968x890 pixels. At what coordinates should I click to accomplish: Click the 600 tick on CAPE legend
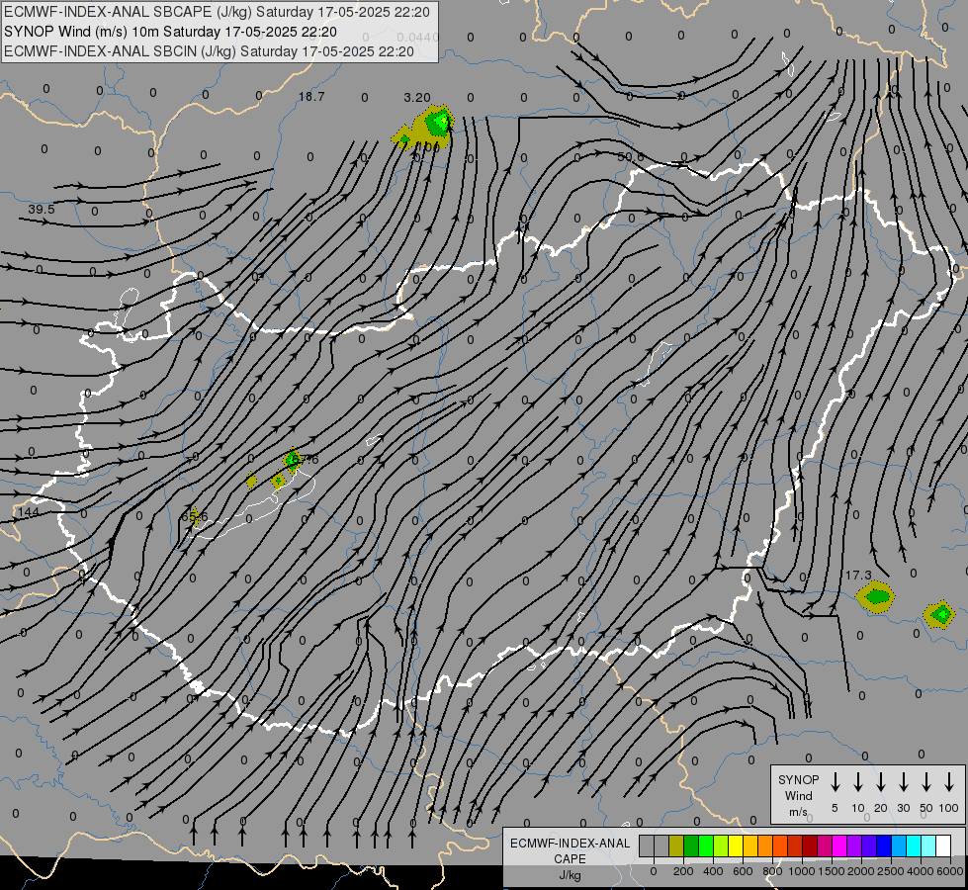743,871
